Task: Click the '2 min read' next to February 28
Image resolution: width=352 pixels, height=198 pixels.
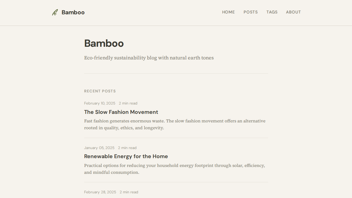Action: point(129,192)
